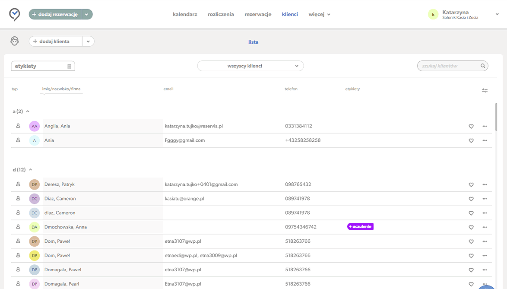Click the clients face icon beside dodaj klienta
The image size is (507, 289).
(x=15, y=41)
